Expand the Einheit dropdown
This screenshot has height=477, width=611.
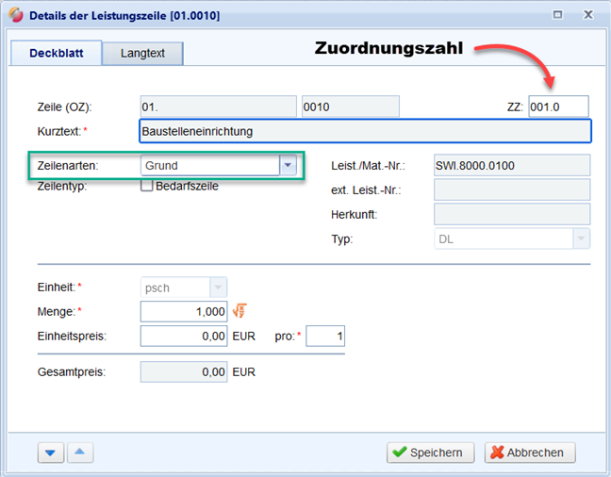[219, 286]
